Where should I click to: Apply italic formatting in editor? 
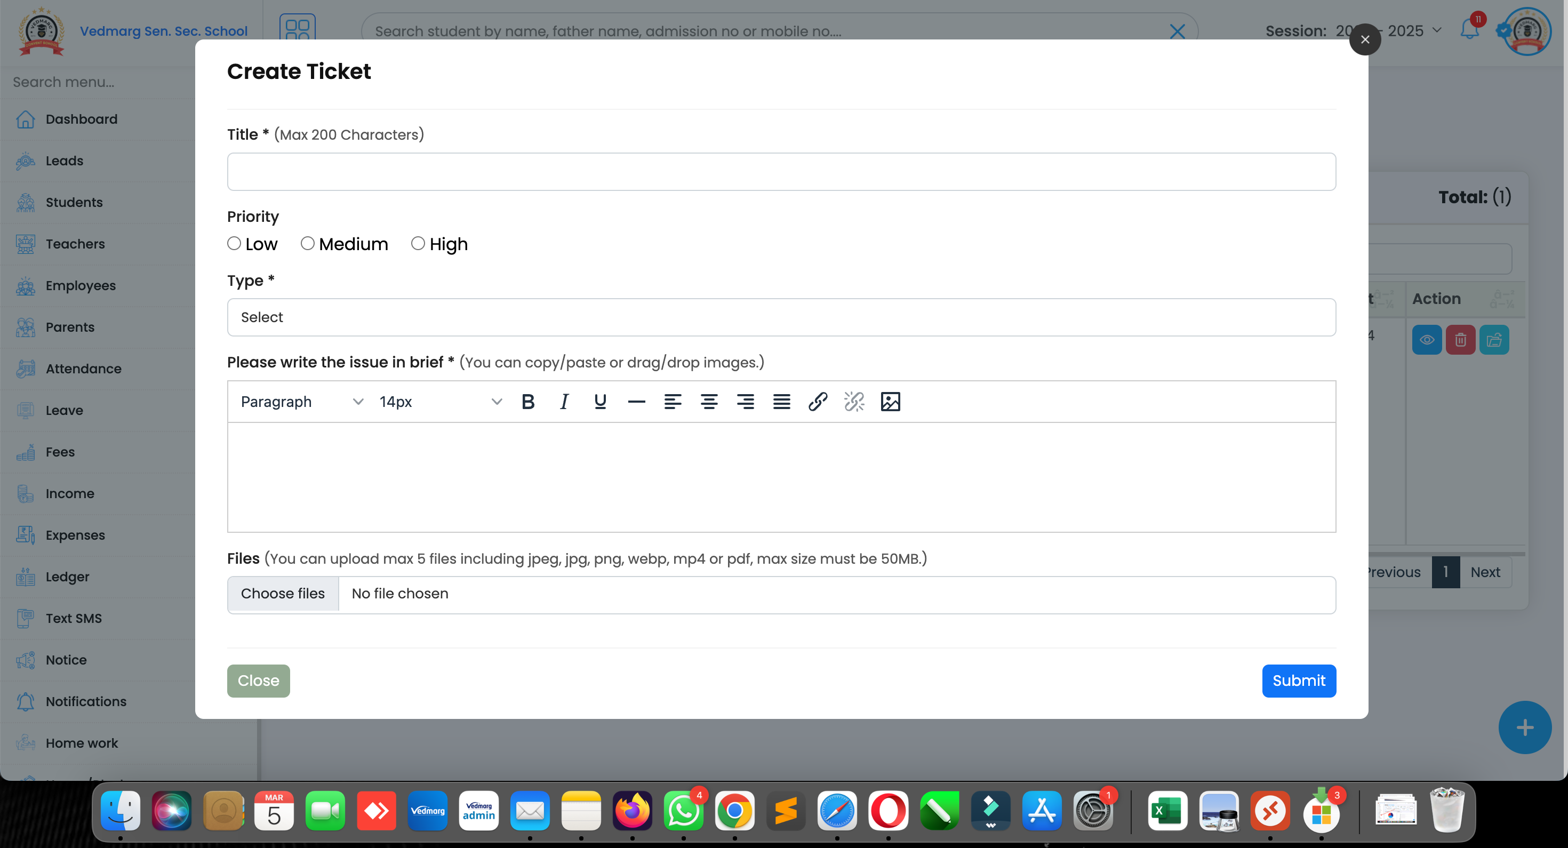pos(564,402)
